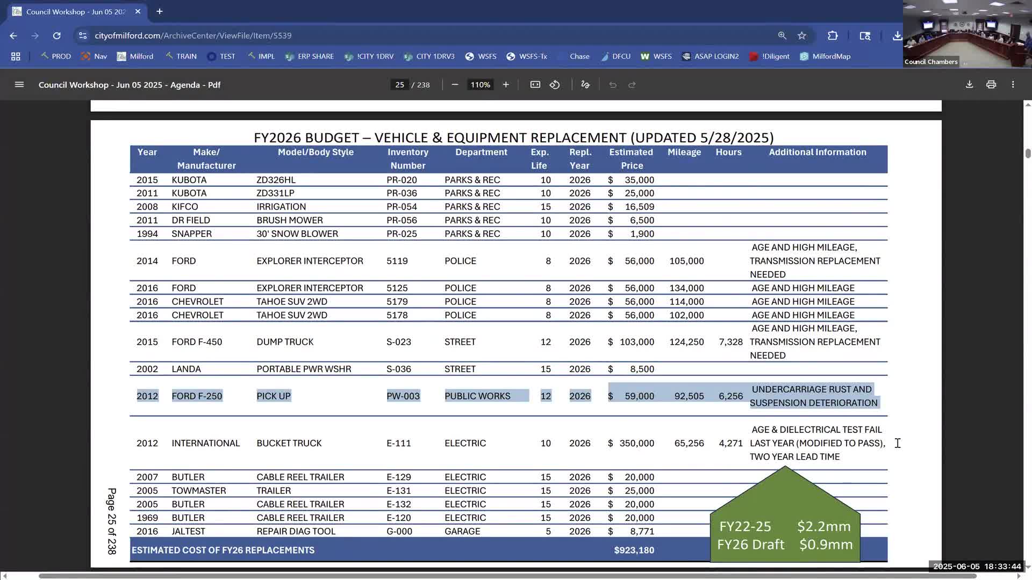Click the zoom out minus button
The width and height of the screenshot is (1032, 580).
455,85
